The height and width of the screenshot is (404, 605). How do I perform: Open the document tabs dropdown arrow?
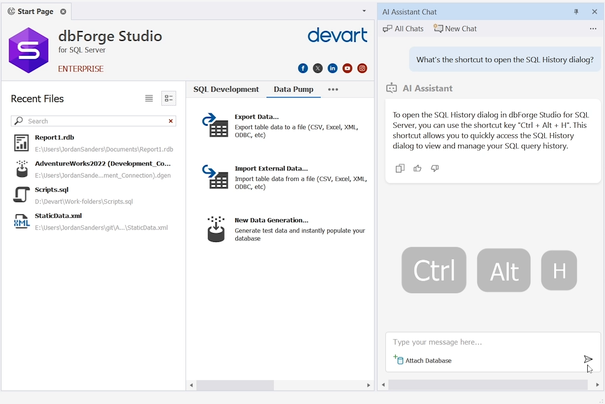click(x=364, y=11)
